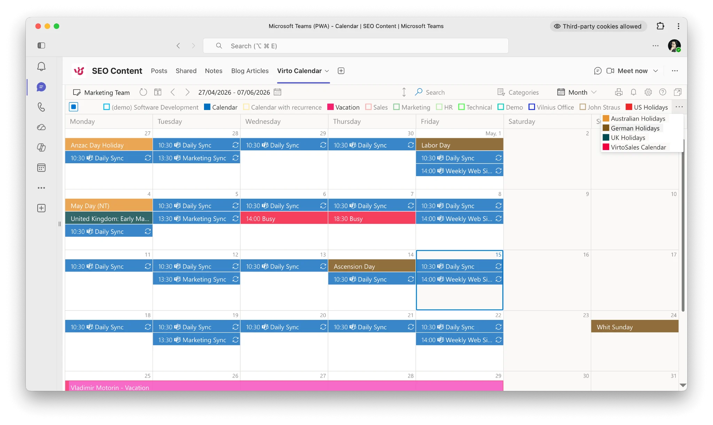The image size is (713, 425).
Task: Open the Categories filter
Action: tap(518, 92)
